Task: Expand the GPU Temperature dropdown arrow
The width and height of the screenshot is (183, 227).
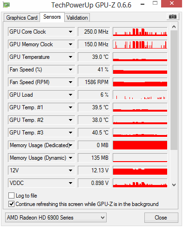Action: [x=70, y=57]
